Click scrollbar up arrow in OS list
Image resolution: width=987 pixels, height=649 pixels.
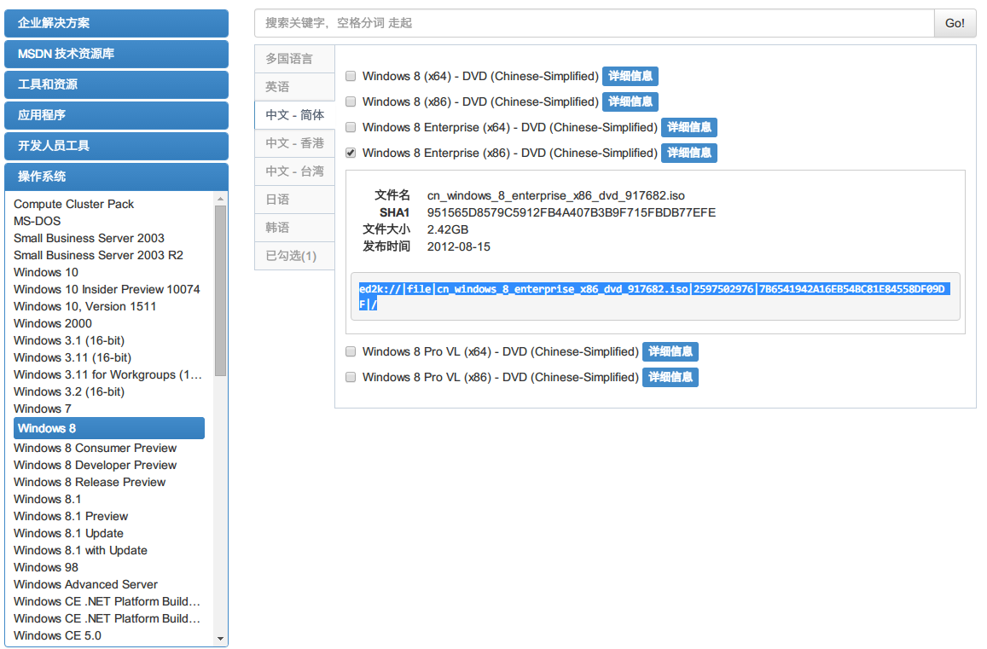[220, 199]
